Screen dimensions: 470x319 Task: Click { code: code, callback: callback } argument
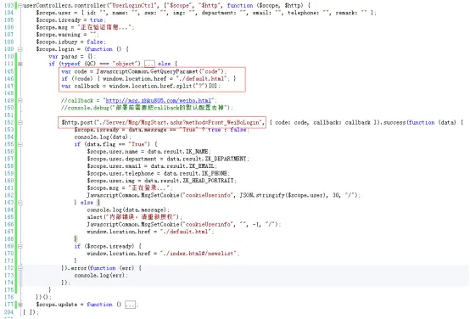[x=323, y=122]
